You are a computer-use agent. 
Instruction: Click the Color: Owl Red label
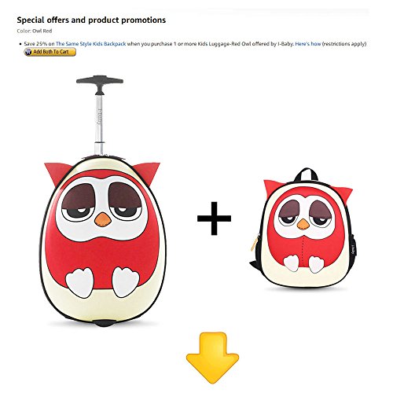tap(35, 31)
